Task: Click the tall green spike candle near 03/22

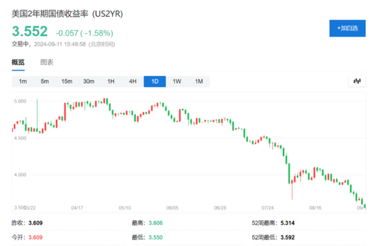Action: pos(37,115)
